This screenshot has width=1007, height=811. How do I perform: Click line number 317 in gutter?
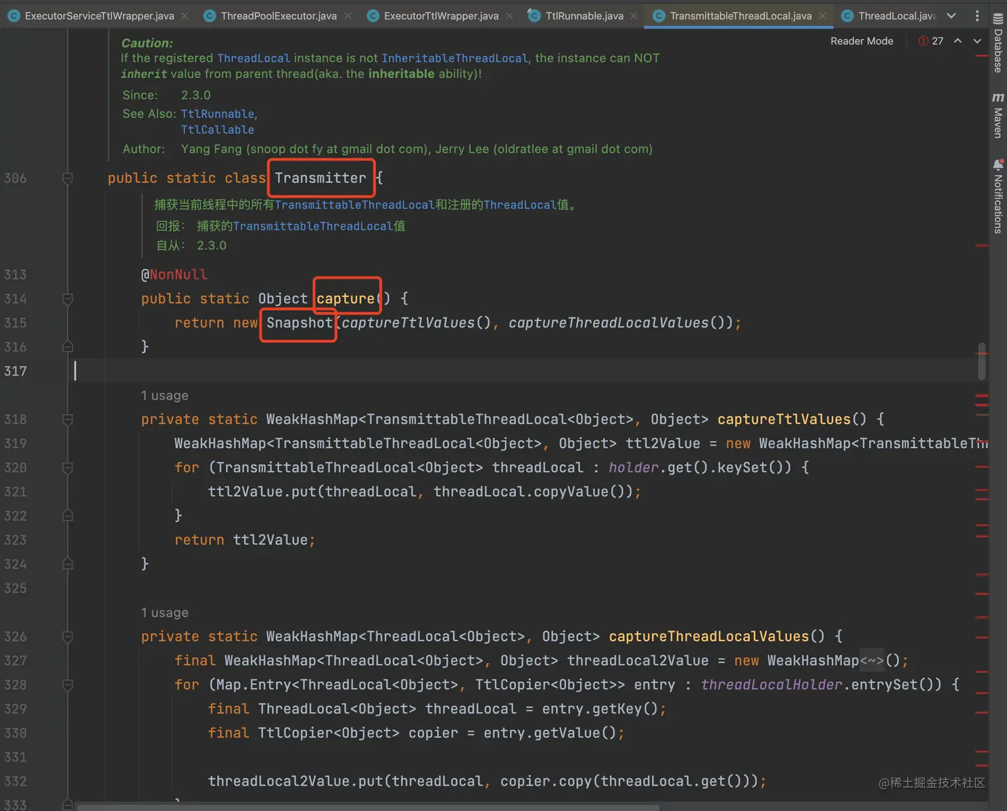click(x=15, y=371)
